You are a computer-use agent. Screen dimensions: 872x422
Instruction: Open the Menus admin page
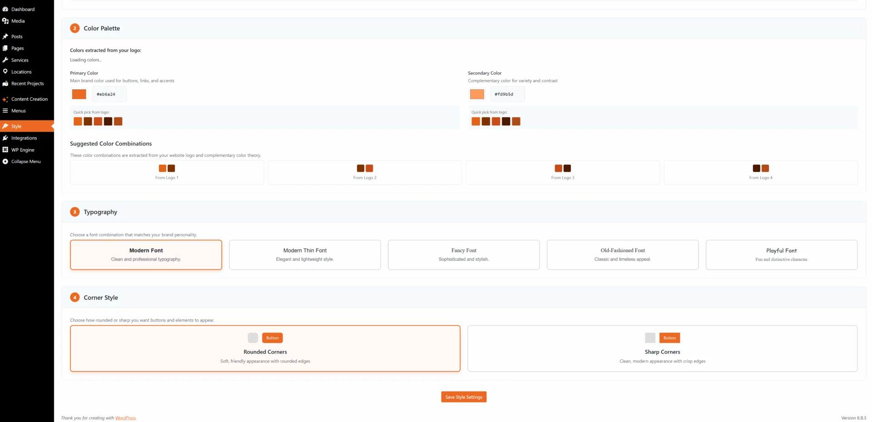click(x=19, y=111)
